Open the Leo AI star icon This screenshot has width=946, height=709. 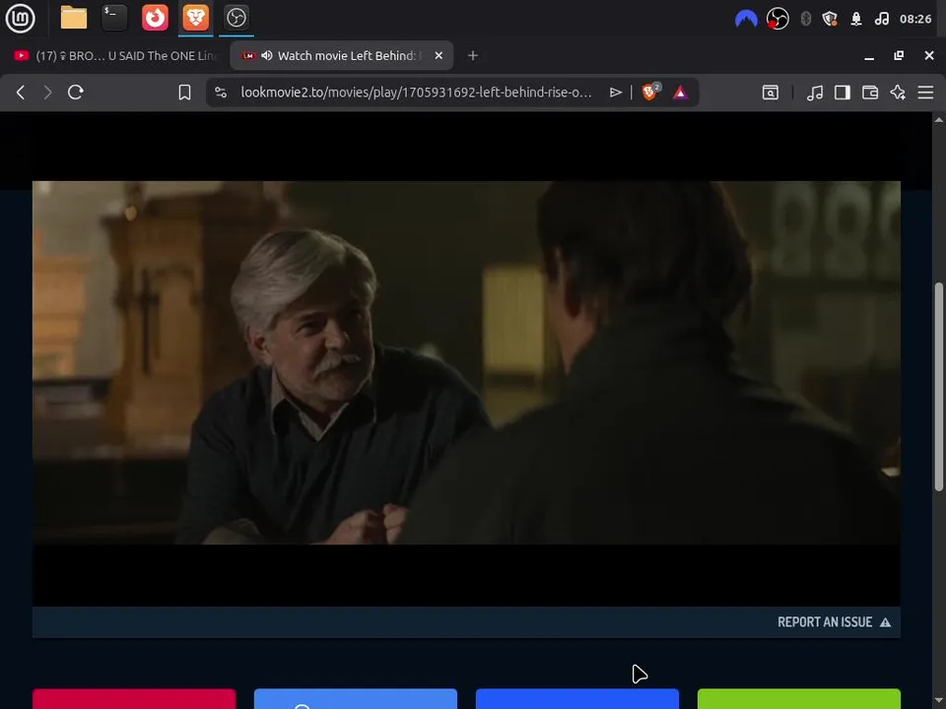coord(898,93)
